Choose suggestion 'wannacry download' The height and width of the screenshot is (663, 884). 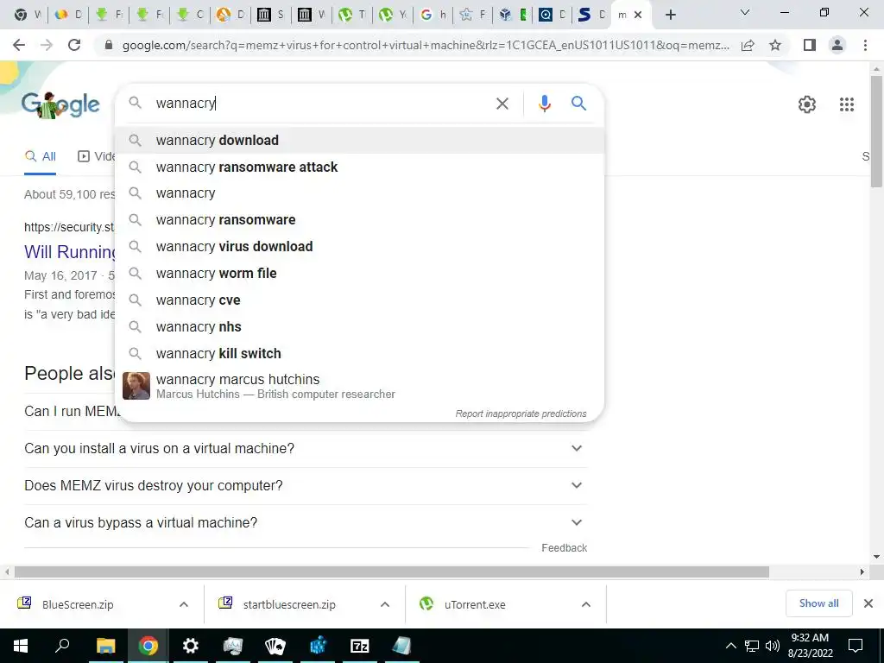(359, 140)
